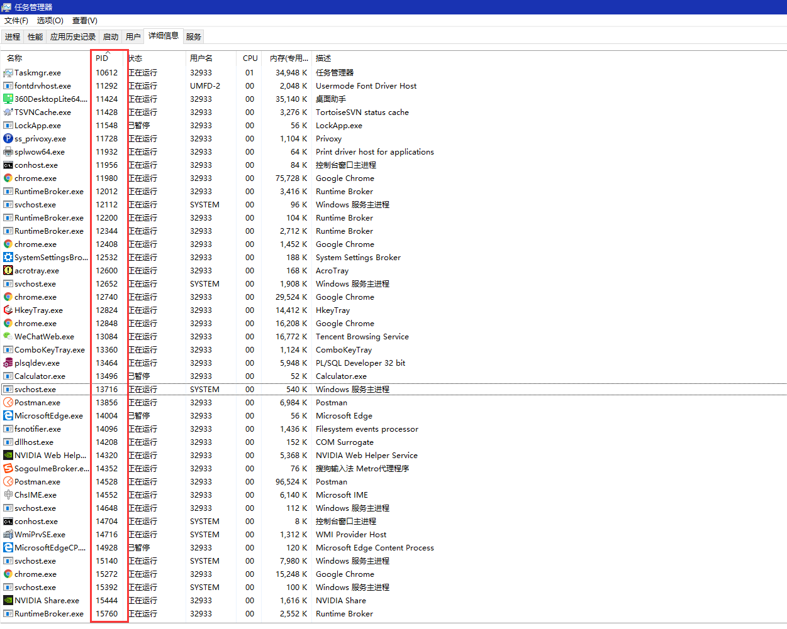Click the Taskmgr.exe process icon
This screenshot has width=787, height=629.
pos(8,73)
